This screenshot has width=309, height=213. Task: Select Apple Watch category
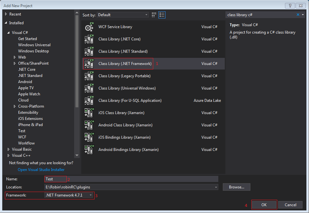[29, 94]
